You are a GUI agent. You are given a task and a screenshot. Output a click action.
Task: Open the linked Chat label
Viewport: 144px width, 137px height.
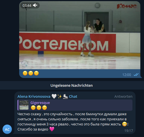click(73, 97)
